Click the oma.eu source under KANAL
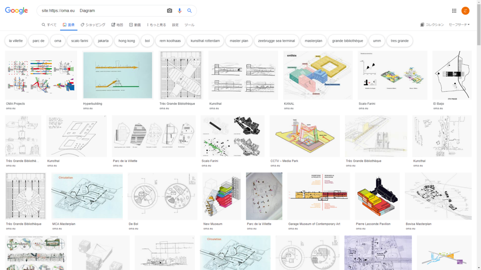The height and width of the screenshot is (270, 481). coord(289,108)
